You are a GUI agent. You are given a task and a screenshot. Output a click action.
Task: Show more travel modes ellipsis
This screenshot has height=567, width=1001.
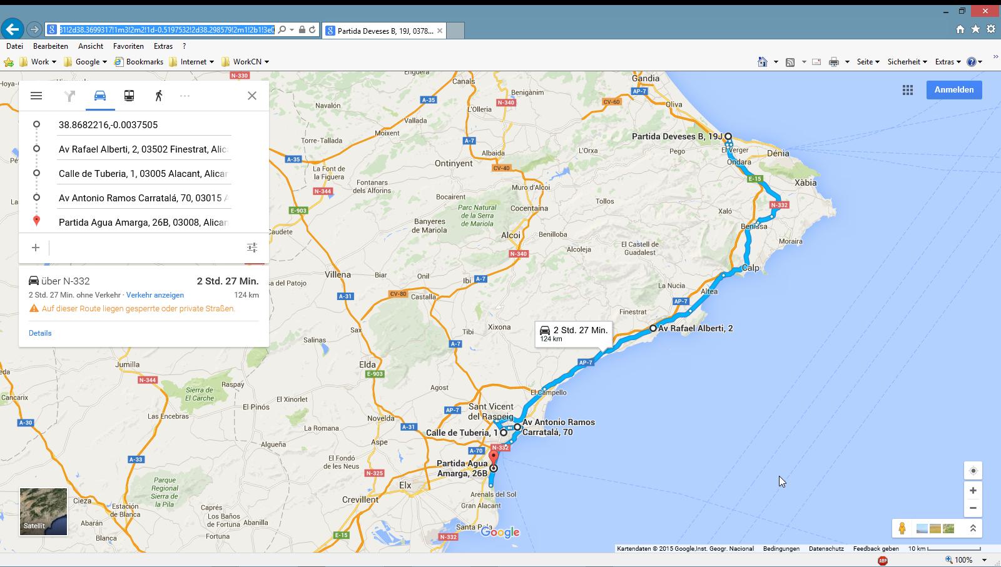pyautogui.click(x=185, y=96)
